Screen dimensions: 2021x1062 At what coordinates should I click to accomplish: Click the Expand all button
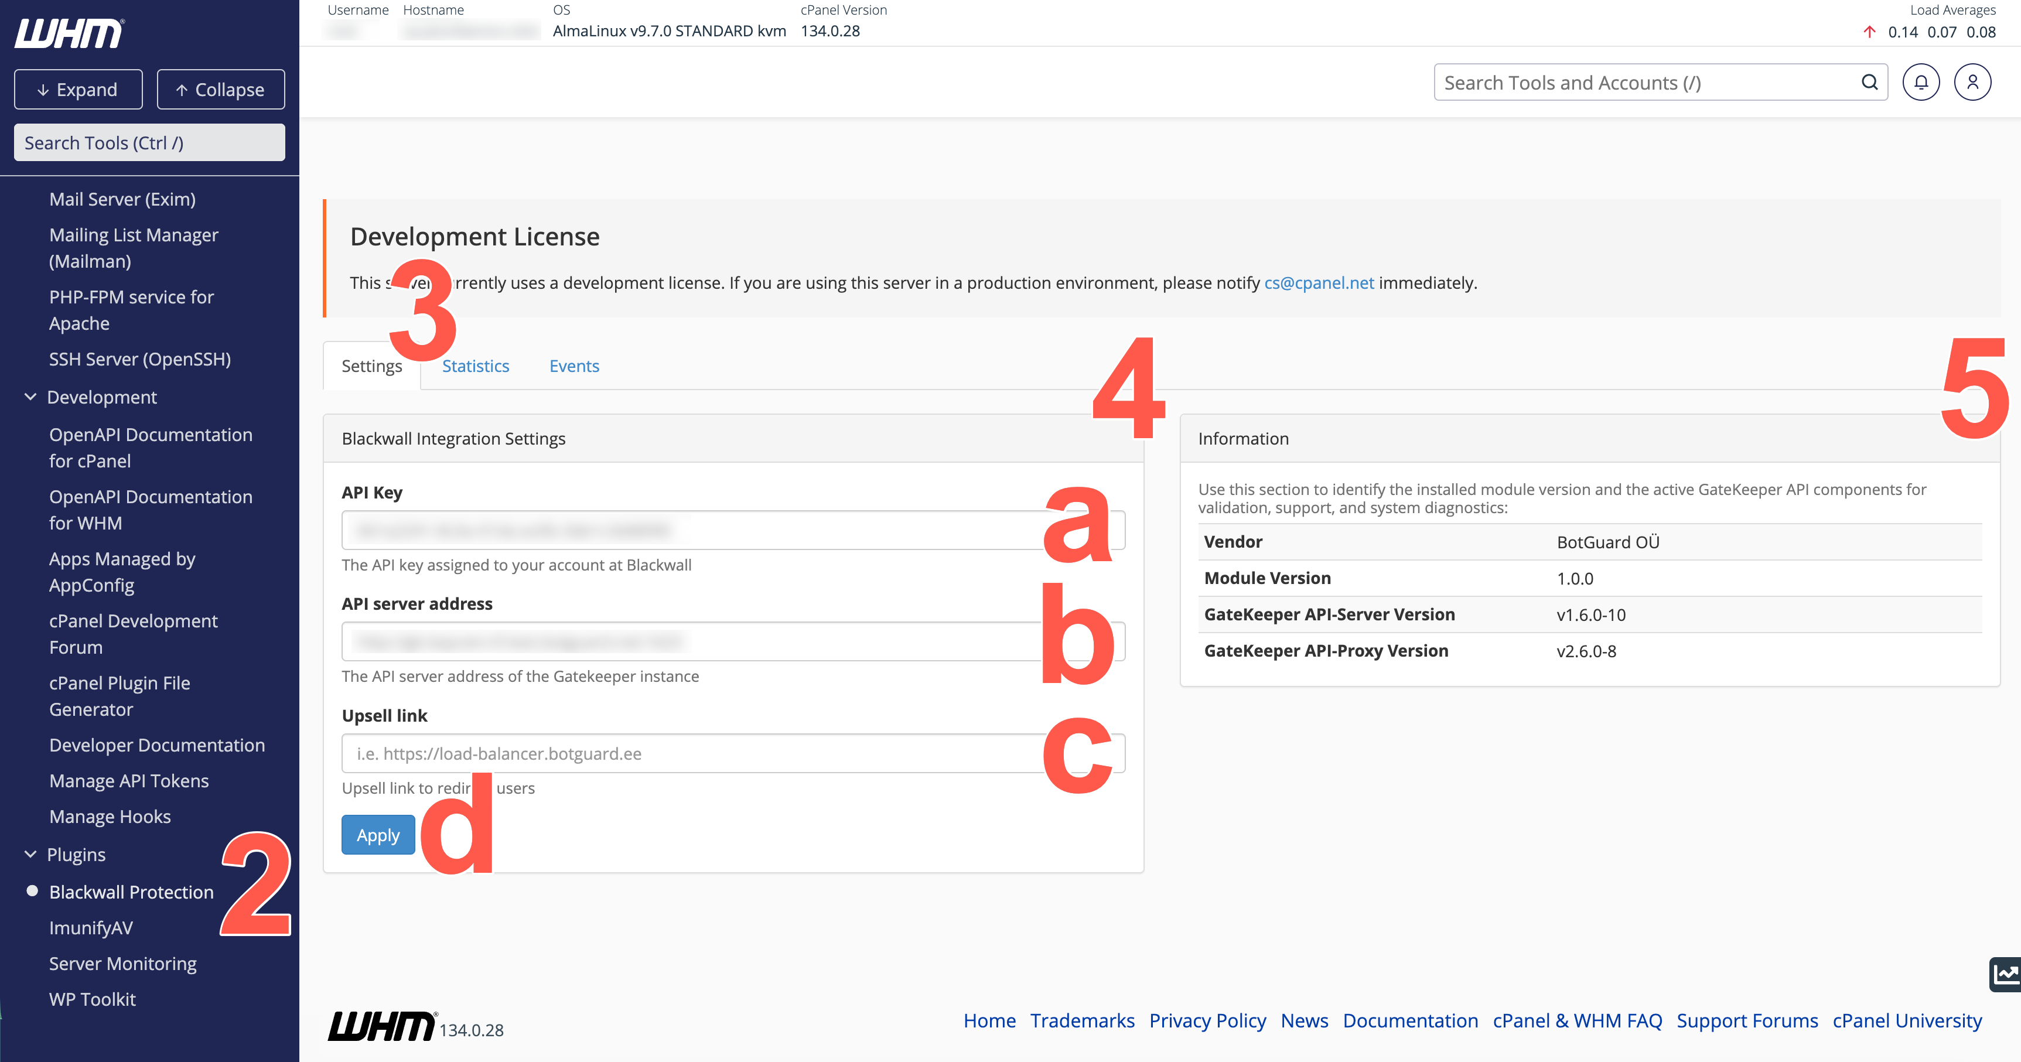[78, 90]
